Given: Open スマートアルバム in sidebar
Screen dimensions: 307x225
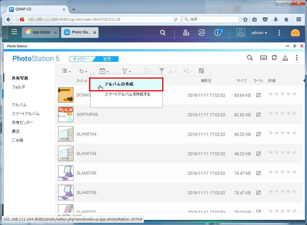Looking at the screenshot, I should pyautogui.click(x=25, y=114).
